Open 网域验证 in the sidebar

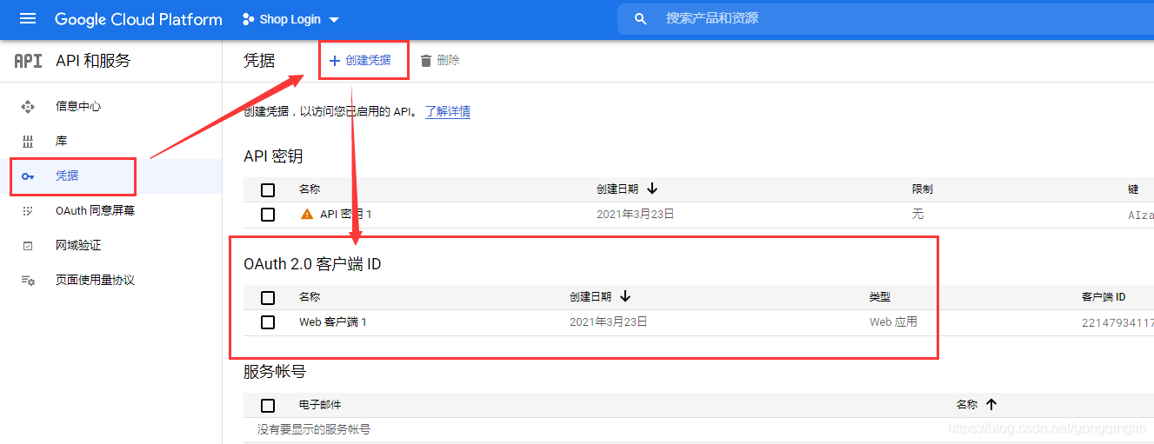coord(78,245)
